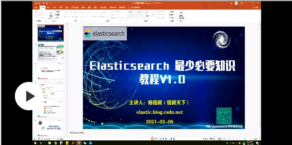Open the font size combo box
The height and width of the screenshot is (145, 292).
(78, 12)
